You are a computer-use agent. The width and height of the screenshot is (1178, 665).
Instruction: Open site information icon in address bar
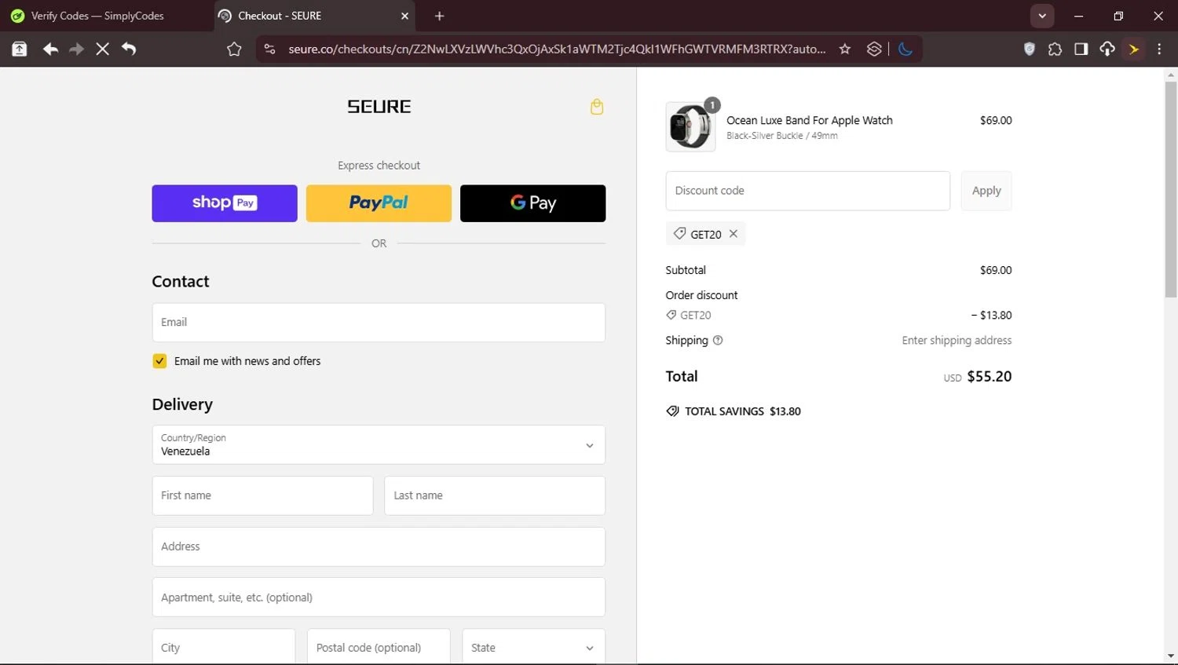tap(269, 49)
